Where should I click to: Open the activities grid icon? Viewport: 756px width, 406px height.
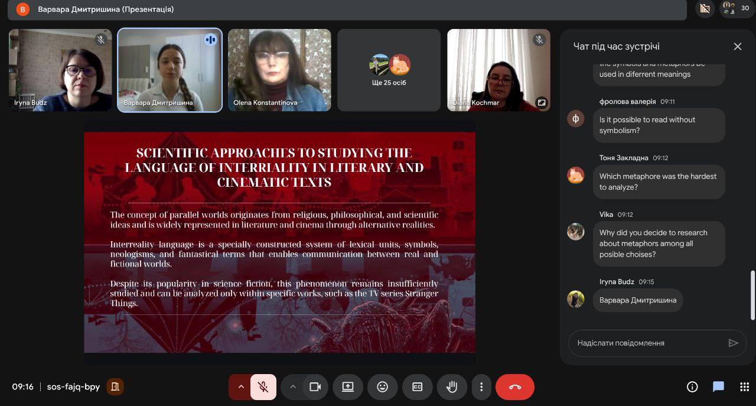click(744, 387)
